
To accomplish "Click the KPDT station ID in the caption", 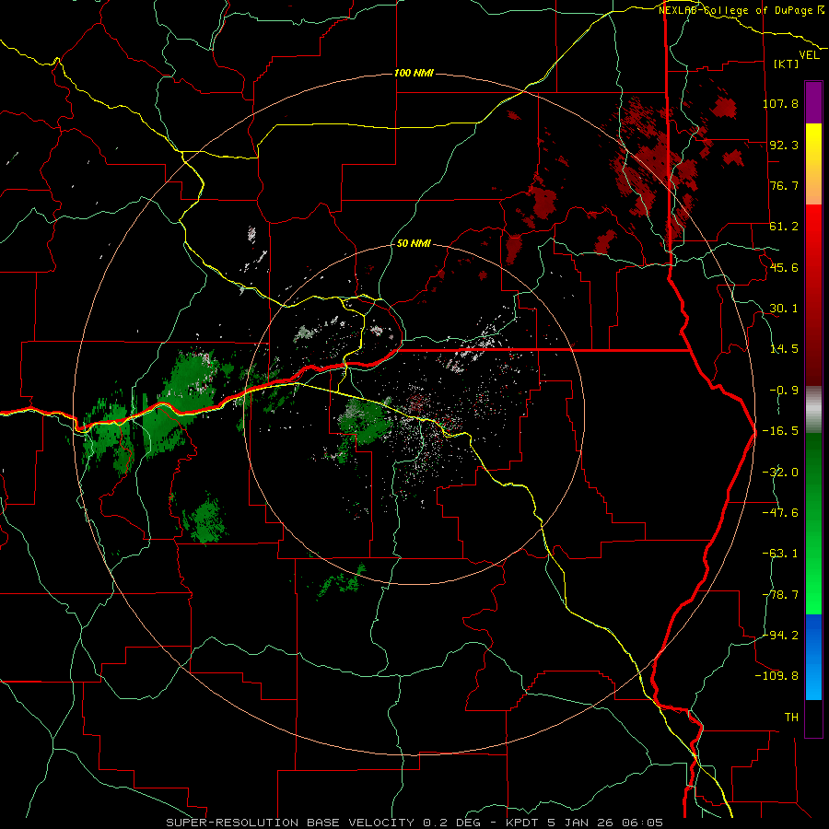I will pyautogui.click(x=522, y=823).
